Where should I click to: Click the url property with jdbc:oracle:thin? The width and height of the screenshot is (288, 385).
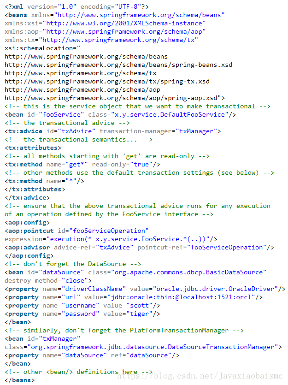134,297
